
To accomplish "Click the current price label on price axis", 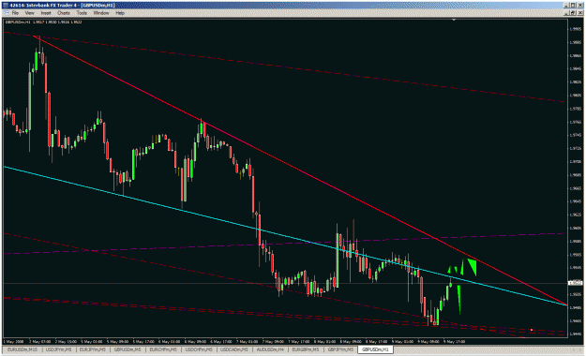I will [x=575, y=283].
